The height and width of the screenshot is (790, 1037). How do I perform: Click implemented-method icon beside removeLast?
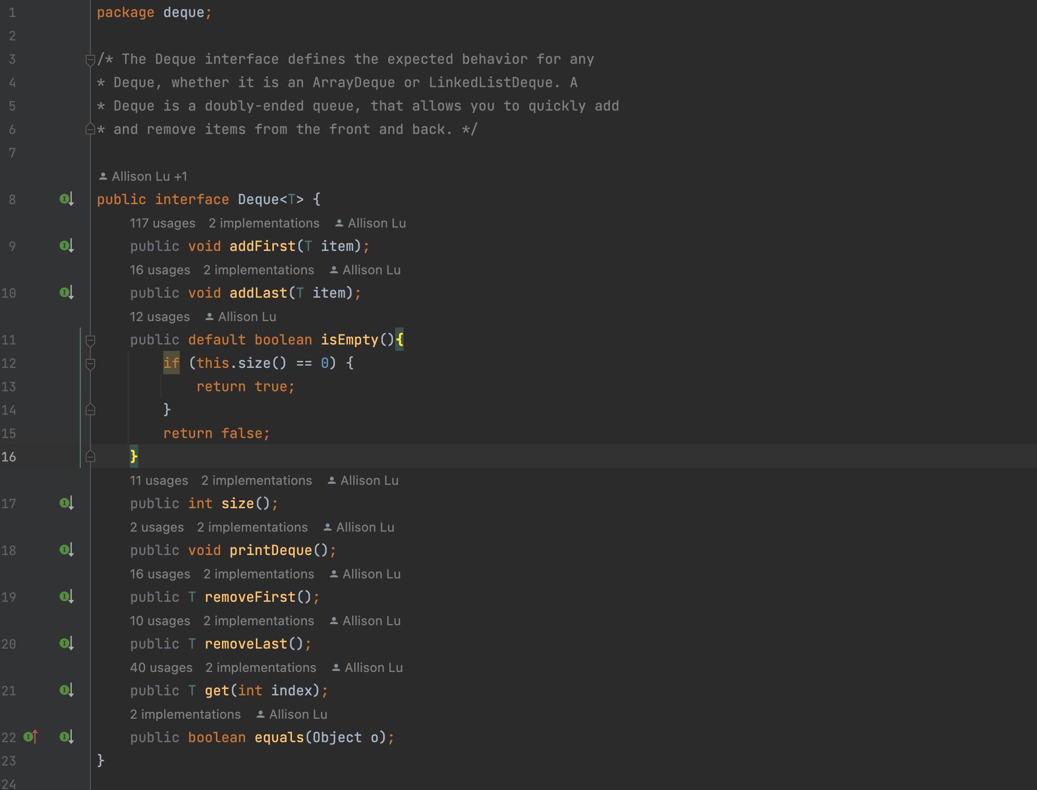click(66, 644)
